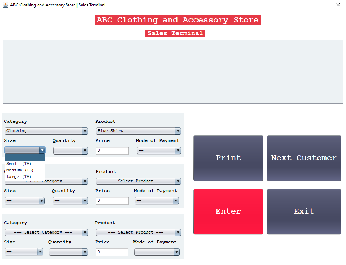Close the Sales Terminal window
This screenshot has width=346, height=265.
(338, 5)
